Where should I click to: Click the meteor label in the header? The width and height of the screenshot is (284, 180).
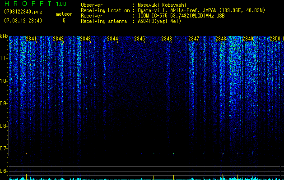click(64, 14)
